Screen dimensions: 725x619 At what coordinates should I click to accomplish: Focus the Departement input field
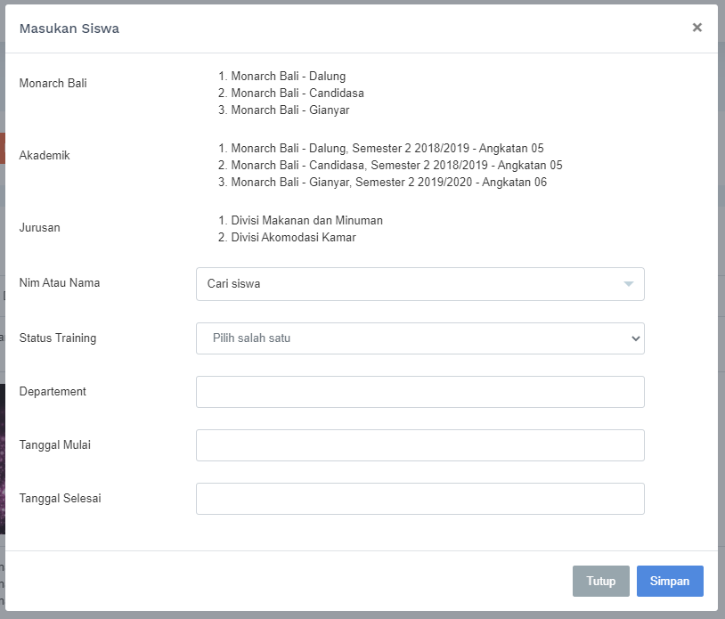pyautogui.click(x=420, y=392)
